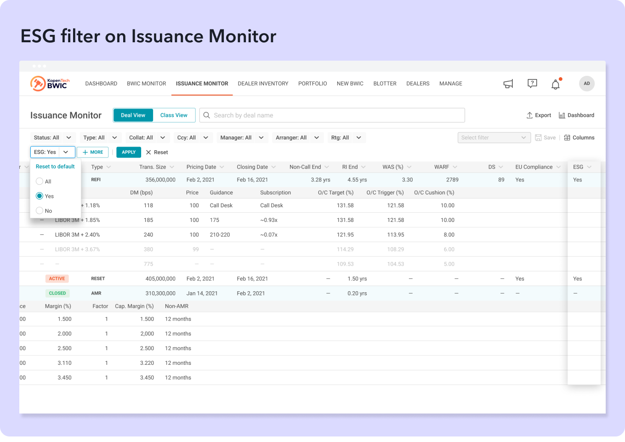Image resolution: width=625 pixels, height=442 pixels.
Task: Select the All radio option
Action: [x=40, y=181]
